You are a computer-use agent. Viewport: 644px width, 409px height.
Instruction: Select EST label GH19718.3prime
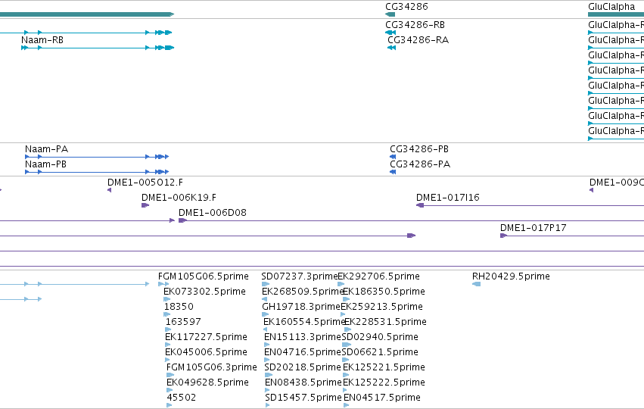coord(301,307)
